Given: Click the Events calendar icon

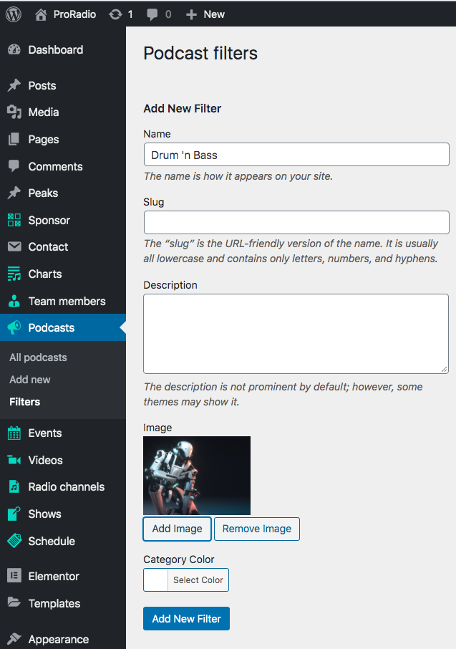Looking at the screenshot, I should tap(14, 433).
